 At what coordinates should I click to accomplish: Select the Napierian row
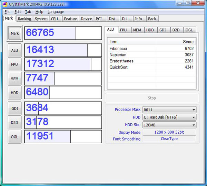(151, 55)
